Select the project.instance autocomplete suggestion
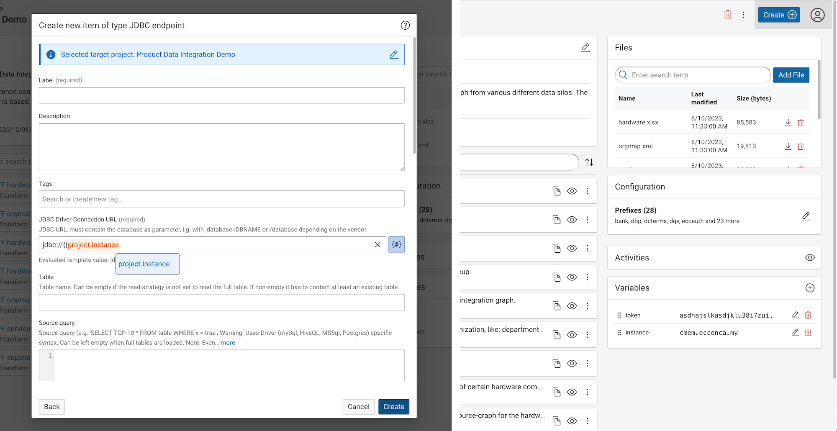This screenshot has width=837, height=431. pos(147,264)
